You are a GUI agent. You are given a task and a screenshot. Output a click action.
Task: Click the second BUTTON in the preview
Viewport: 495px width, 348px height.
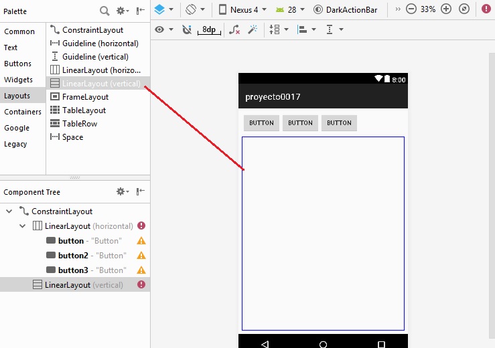[x=300, y=123]
